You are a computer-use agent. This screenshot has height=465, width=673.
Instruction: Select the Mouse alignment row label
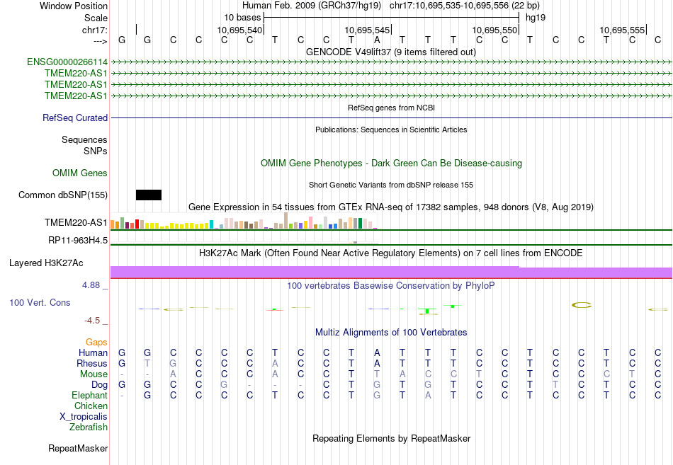(94, 374)
